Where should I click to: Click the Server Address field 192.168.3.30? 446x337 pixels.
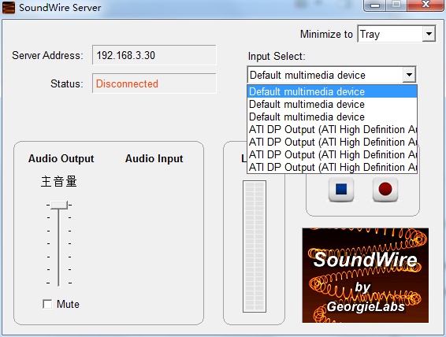[154, 55]
